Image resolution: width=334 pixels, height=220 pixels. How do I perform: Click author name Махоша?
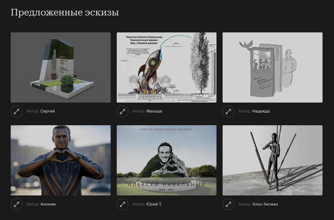pos(154,111)
